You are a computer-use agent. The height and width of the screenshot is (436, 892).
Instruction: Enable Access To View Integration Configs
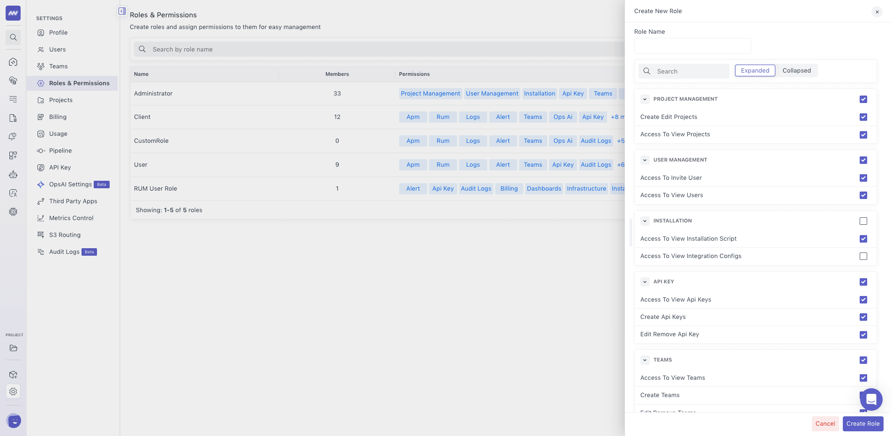[863, 256]
